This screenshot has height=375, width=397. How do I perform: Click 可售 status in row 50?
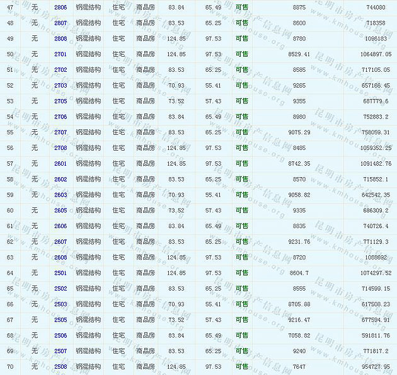pyautogui.click(x=242, y=54)
